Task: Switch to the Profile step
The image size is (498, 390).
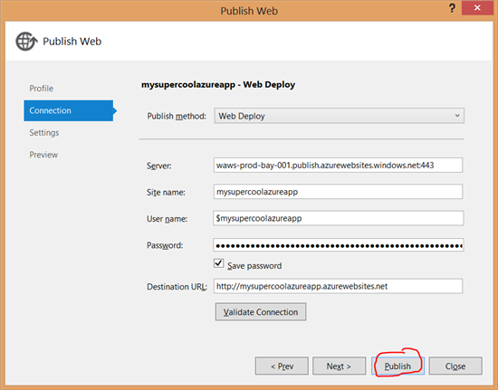Action: 42,88
